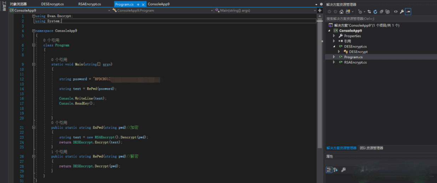This screenshot has height=183, width=437.
Task: Collapse the DESEncrypt.cs file node
Action: 334,46
